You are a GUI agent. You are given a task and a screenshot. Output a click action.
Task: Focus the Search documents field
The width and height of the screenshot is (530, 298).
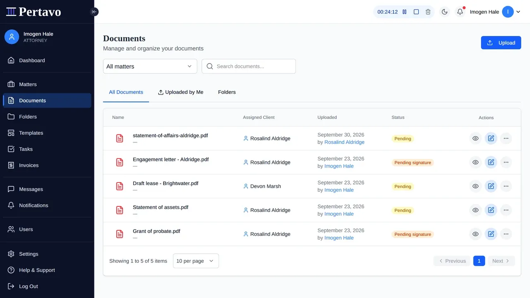pyautogui.click(x=248, y=66)
